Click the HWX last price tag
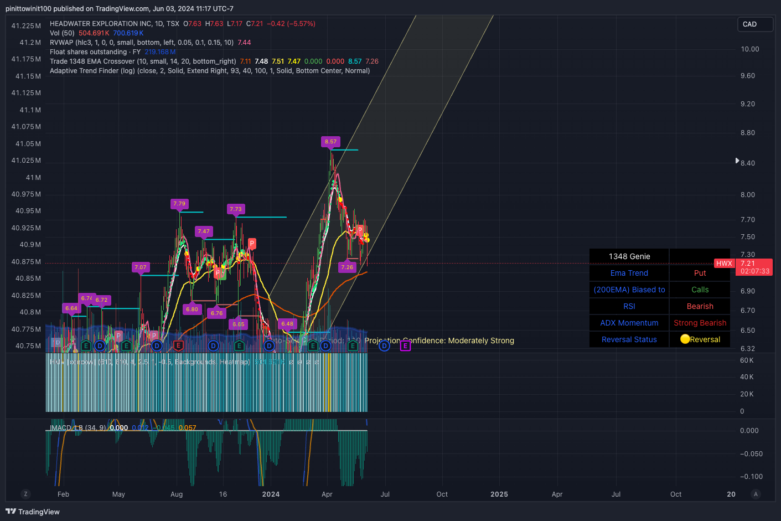This screenshot has height=521, width=781. tap(724, 264)
